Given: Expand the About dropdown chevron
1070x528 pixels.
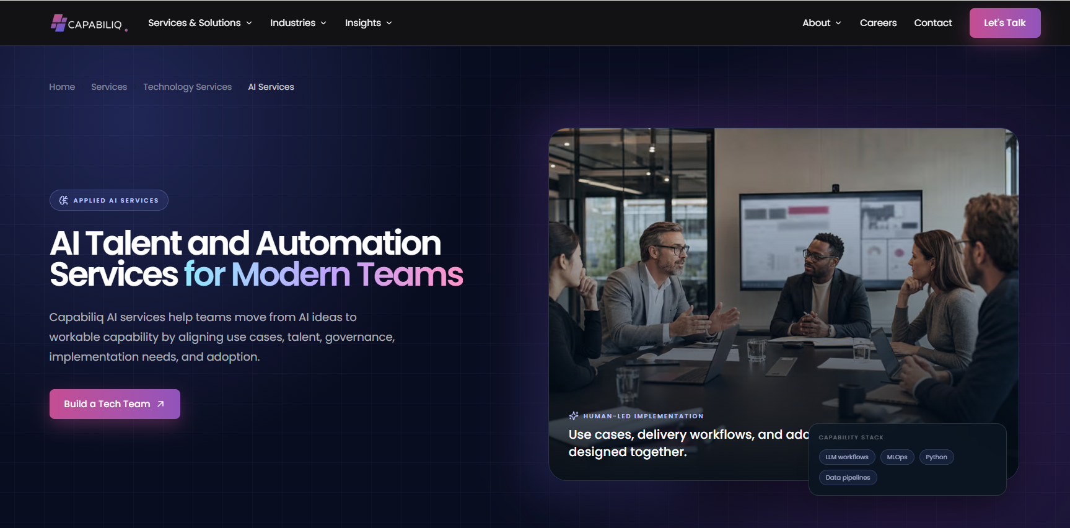Looking at the screenshot, I should [x=838, y=23].
